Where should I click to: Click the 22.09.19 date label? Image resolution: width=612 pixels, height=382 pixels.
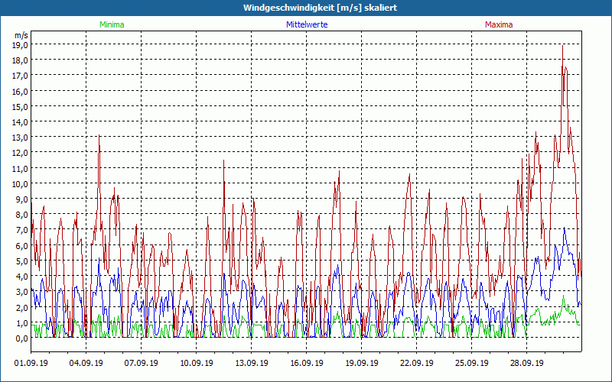click(416, 363)
